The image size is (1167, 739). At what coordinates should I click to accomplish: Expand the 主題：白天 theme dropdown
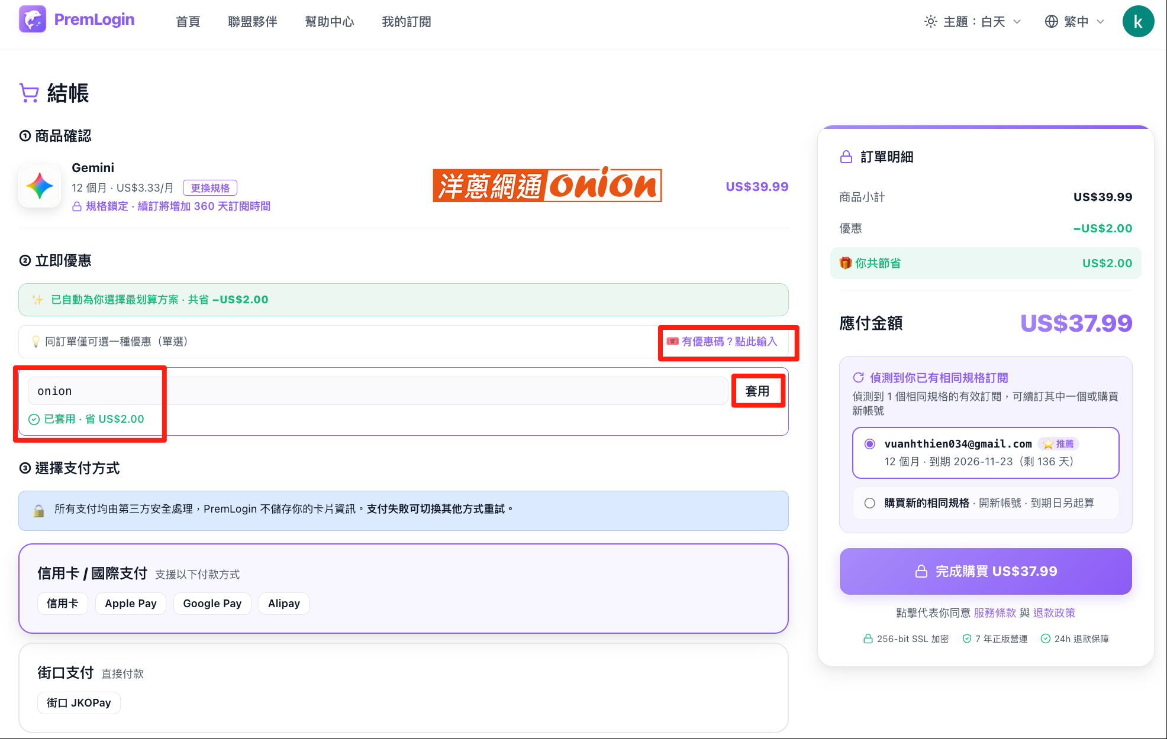pos(973,22)
